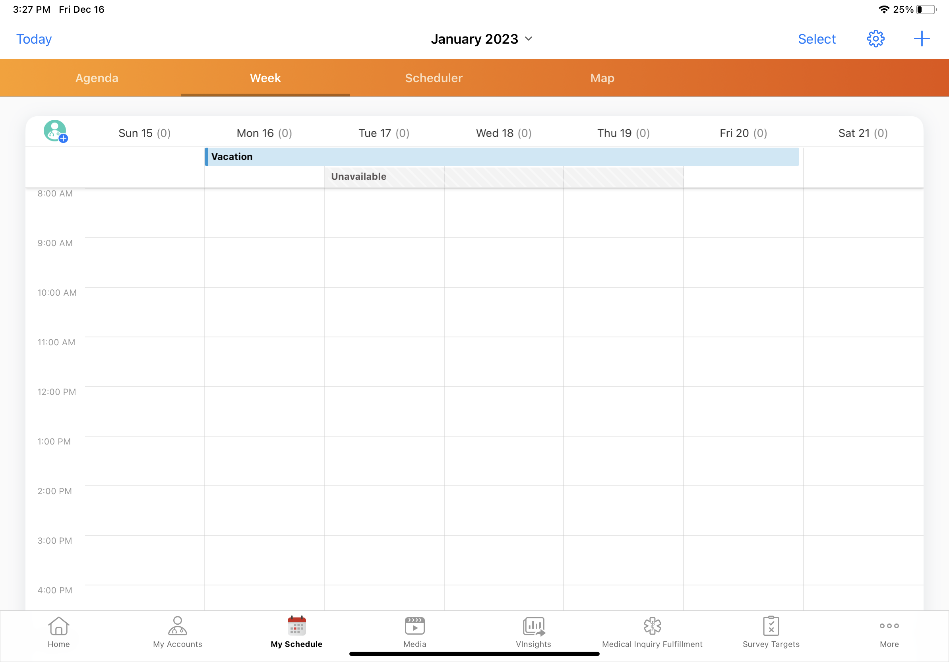This screenshot has width=949, height=662.
Task: Open the Unavailable time block
Action: tap(504, 177)
